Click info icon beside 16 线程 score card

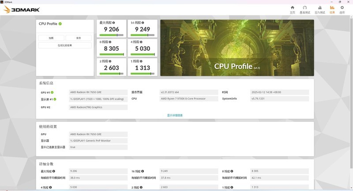(143, 23)
